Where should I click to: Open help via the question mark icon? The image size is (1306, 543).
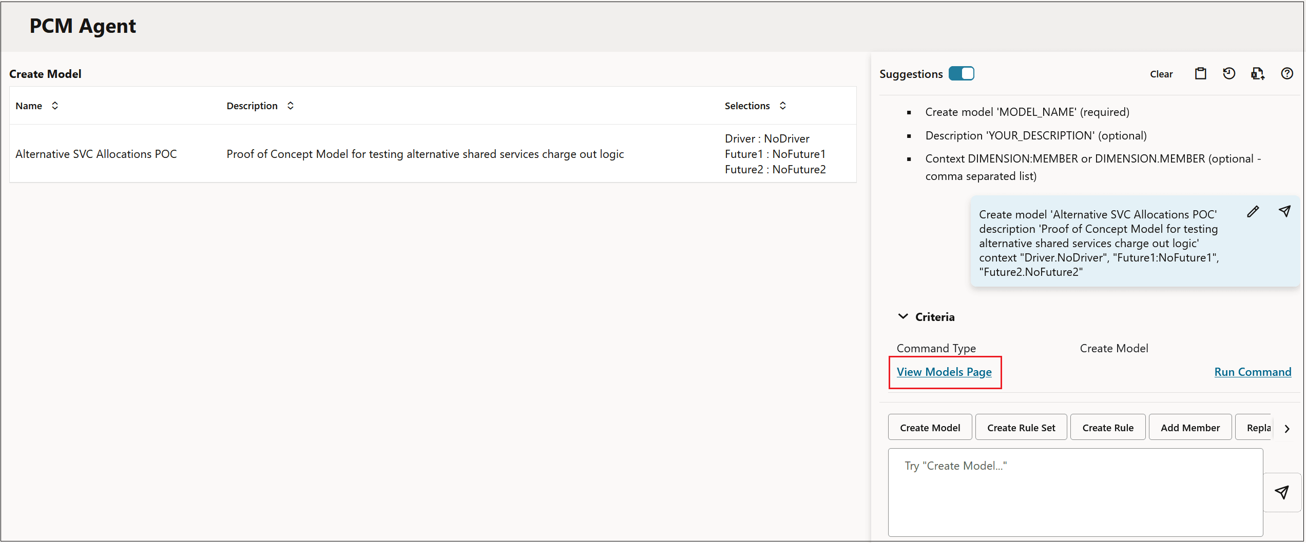1287,73
